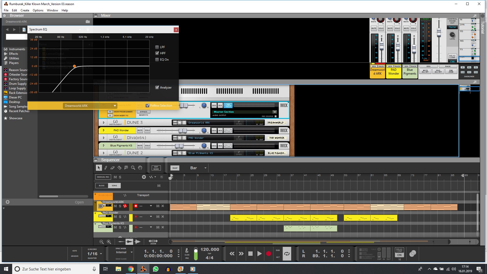Viewport: 487px width, 274px height.
Task: Open the Options menu
Action: click(x=38, y=10)
